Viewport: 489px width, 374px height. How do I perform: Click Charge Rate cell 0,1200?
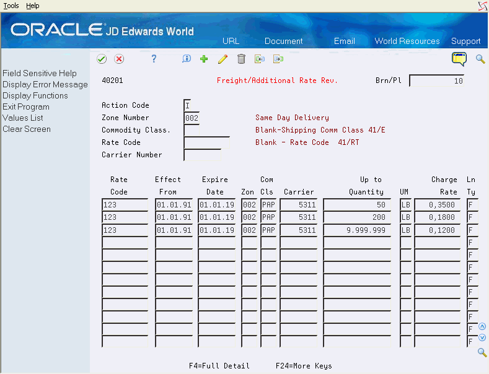[437, 230]
